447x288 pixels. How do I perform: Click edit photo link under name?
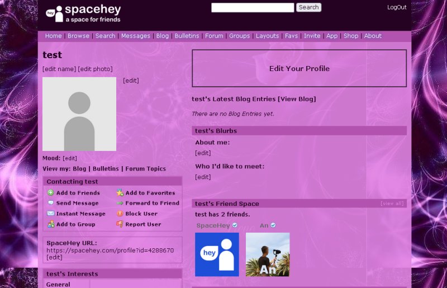point(95,69)
